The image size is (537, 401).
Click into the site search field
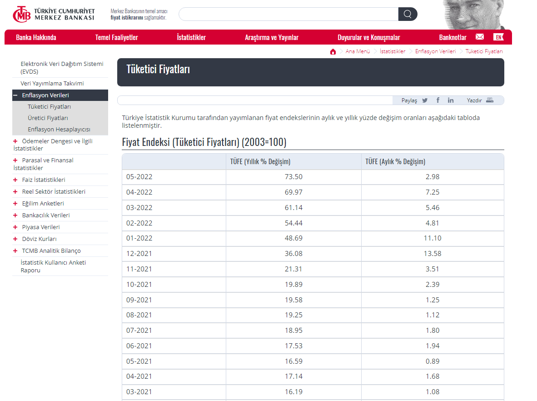288,14
